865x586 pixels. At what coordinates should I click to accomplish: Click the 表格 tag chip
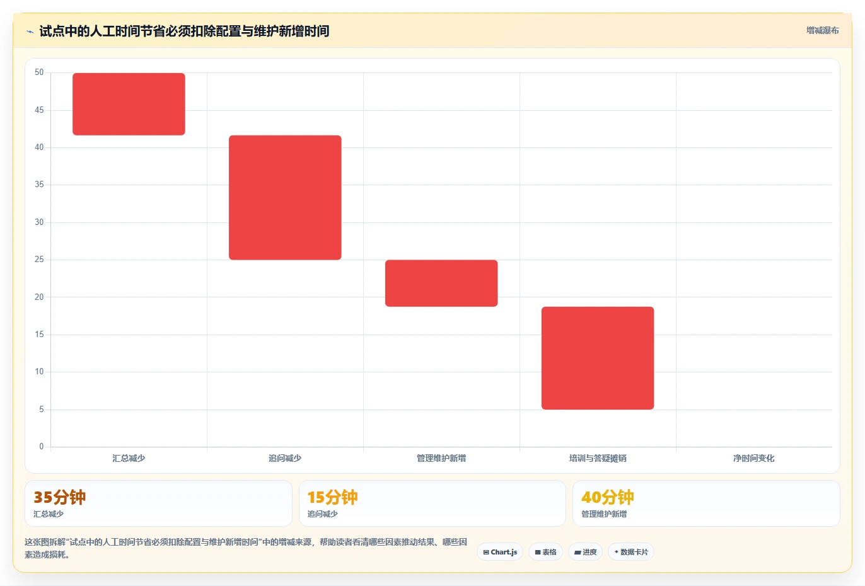tap(545, 552)
